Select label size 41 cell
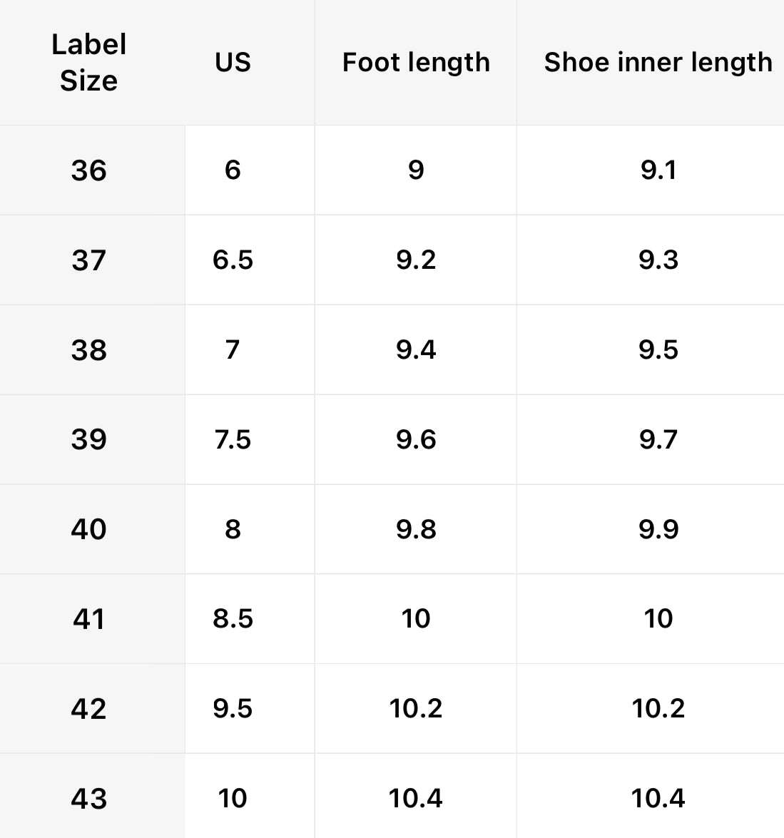The height and width of the screenshot is (838, 784). (89, 619)
